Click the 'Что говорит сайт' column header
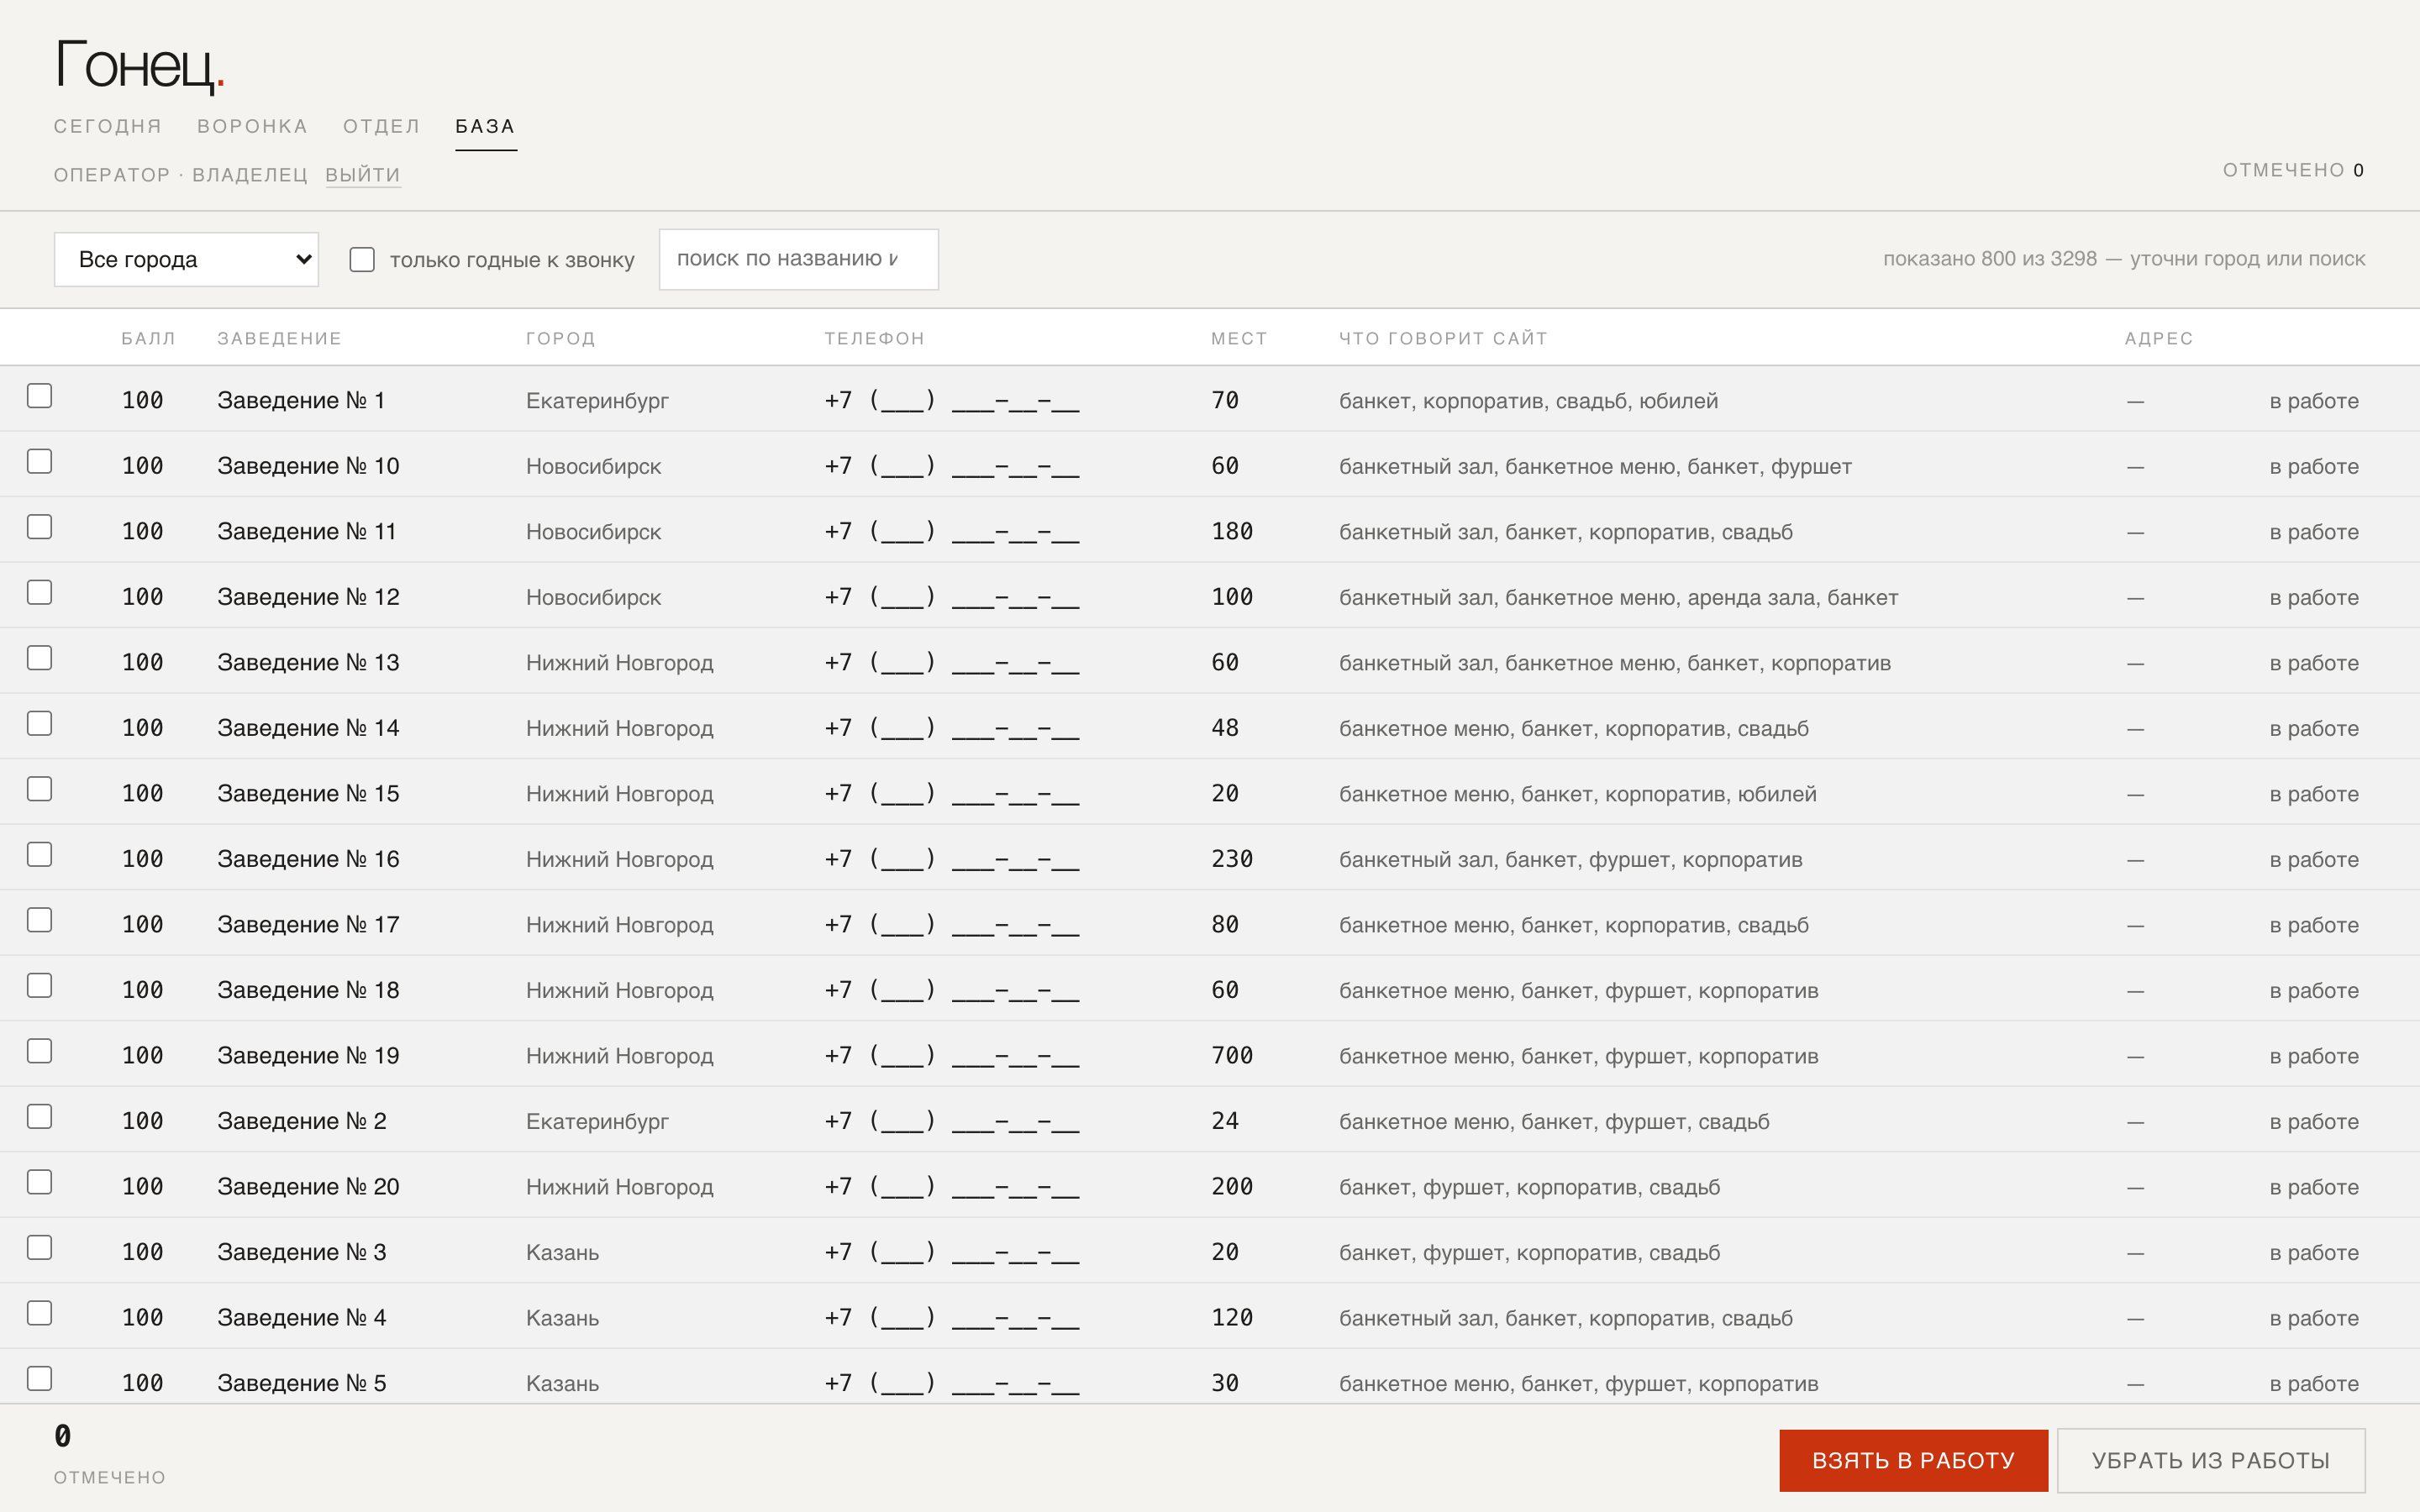This screenshot has width=2420, height=1512. (1443, 338)
